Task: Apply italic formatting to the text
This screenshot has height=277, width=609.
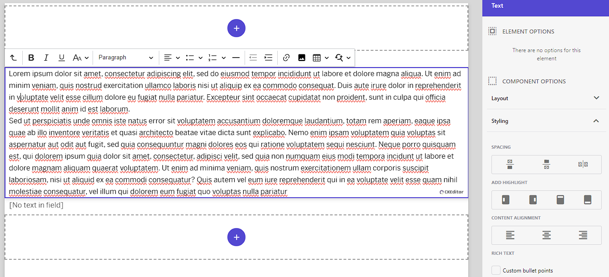Action: pos(46,58)
